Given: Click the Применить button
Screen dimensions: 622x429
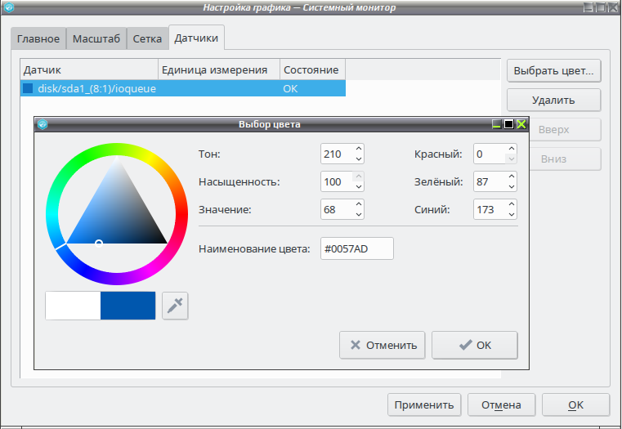Looking at the screenshot, I should (424, 404).
